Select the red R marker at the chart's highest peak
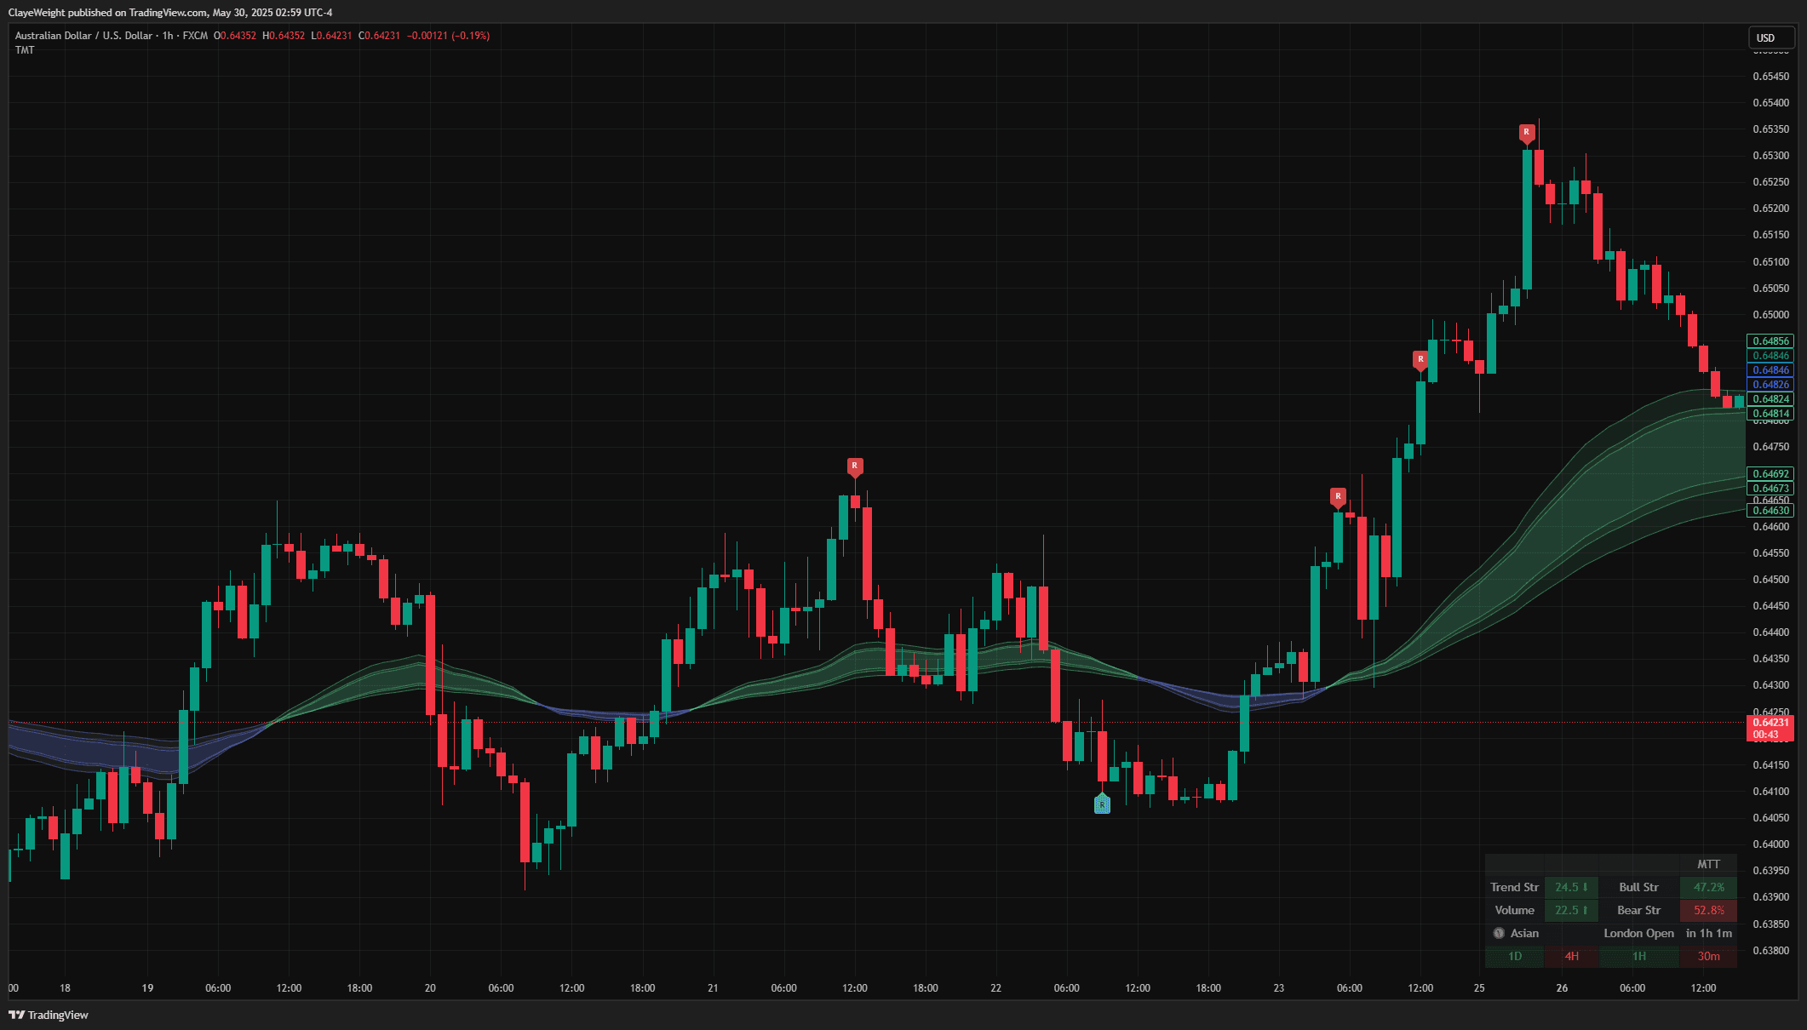 pyautogui.click(x=1527, y=132)
